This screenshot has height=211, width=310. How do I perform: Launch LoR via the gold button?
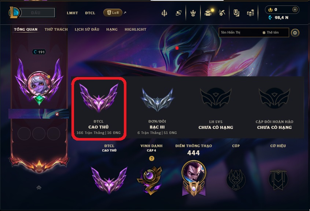(x=113, y=13)
